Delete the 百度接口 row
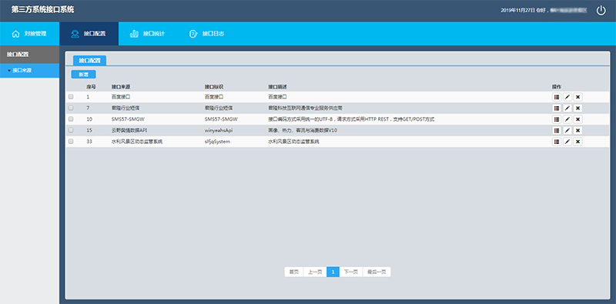616x304 pixels. pyautogui.click(x=577, y=97)
